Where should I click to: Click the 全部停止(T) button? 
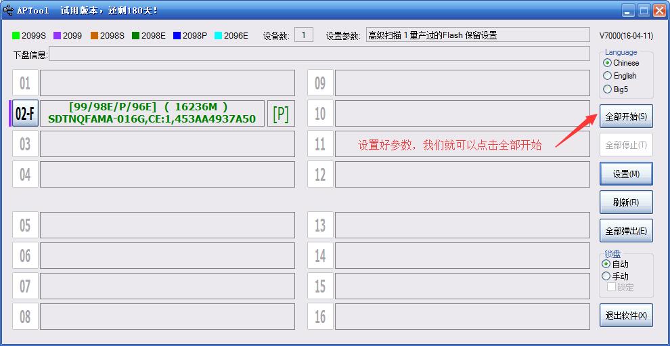coord(626,145)
